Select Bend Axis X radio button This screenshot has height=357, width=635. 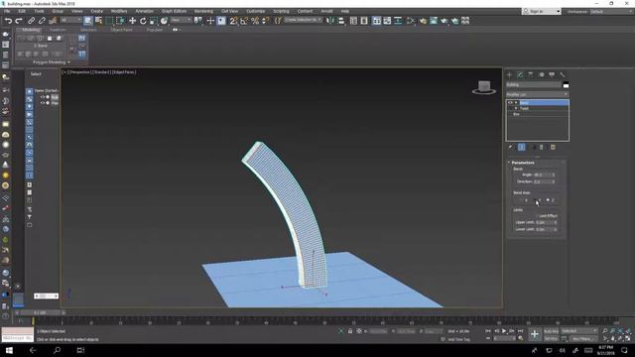click(x=522, y=200)
